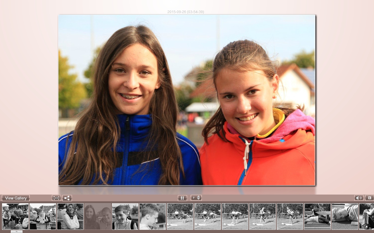This screenshot has width=374, height=233.
Task: Select thumbnail of boy looking down
Action: (153, 216)
